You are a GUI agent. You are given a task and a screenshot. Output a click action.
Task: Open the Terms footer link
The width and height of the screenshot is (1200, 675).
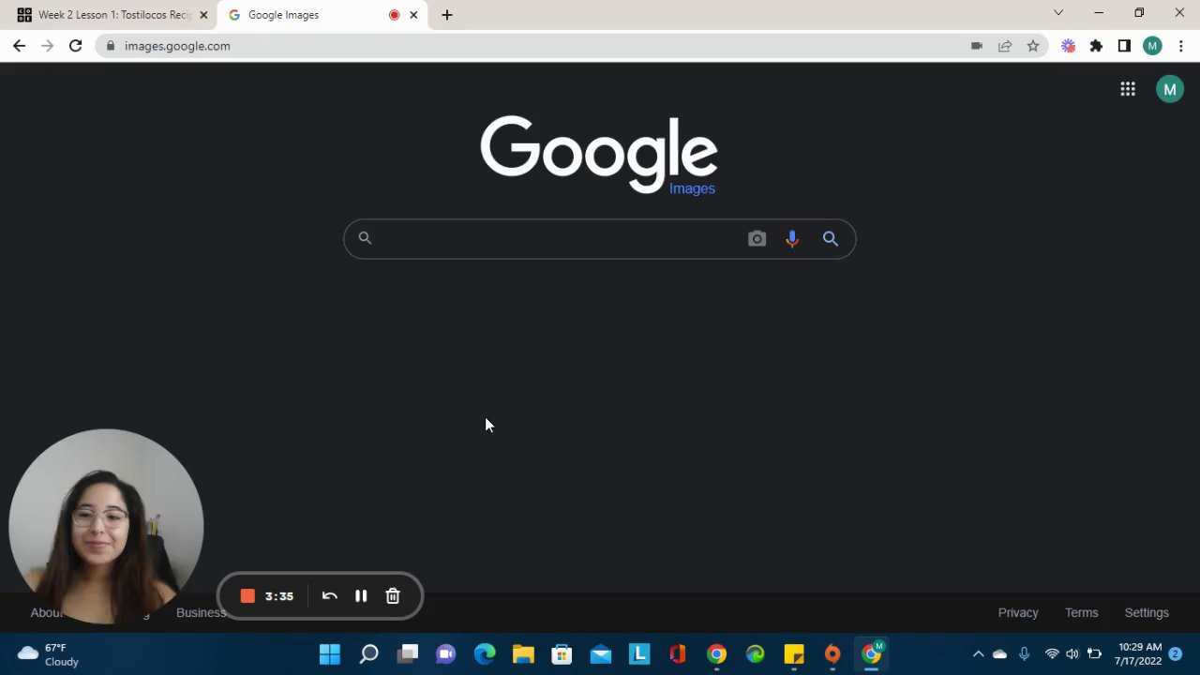tap(1081, 612)
